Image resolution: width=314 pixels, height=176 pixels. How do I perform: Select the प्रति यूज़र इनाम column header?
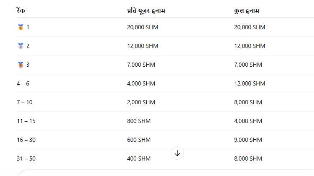(x=146, y=10)
